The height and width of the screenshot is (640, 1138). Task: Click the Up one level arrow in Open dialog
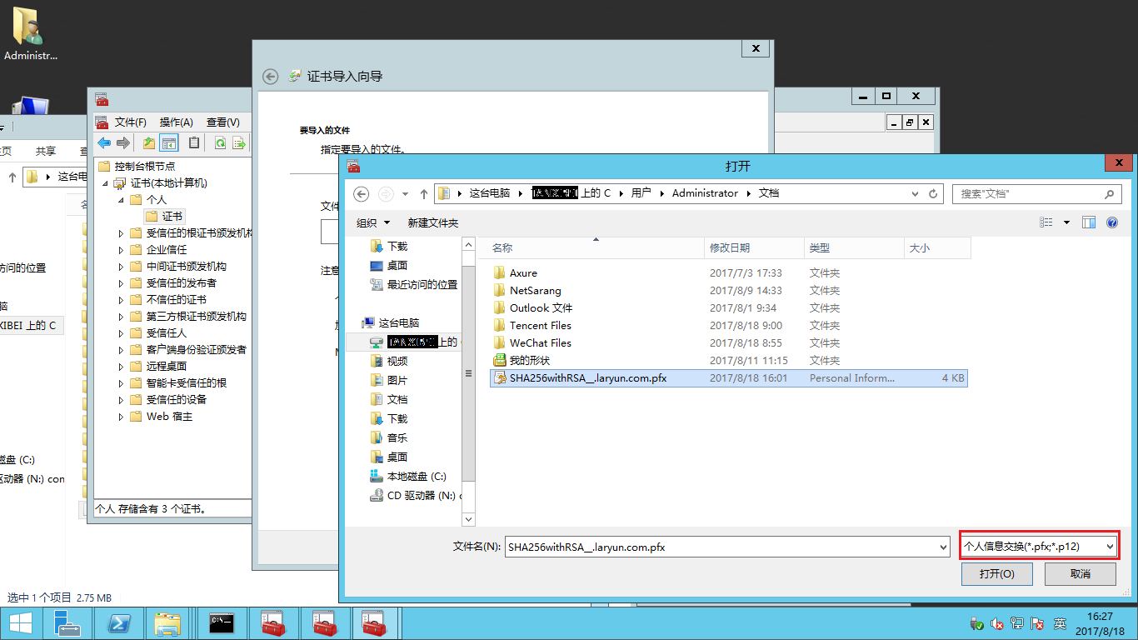(424, 193)
